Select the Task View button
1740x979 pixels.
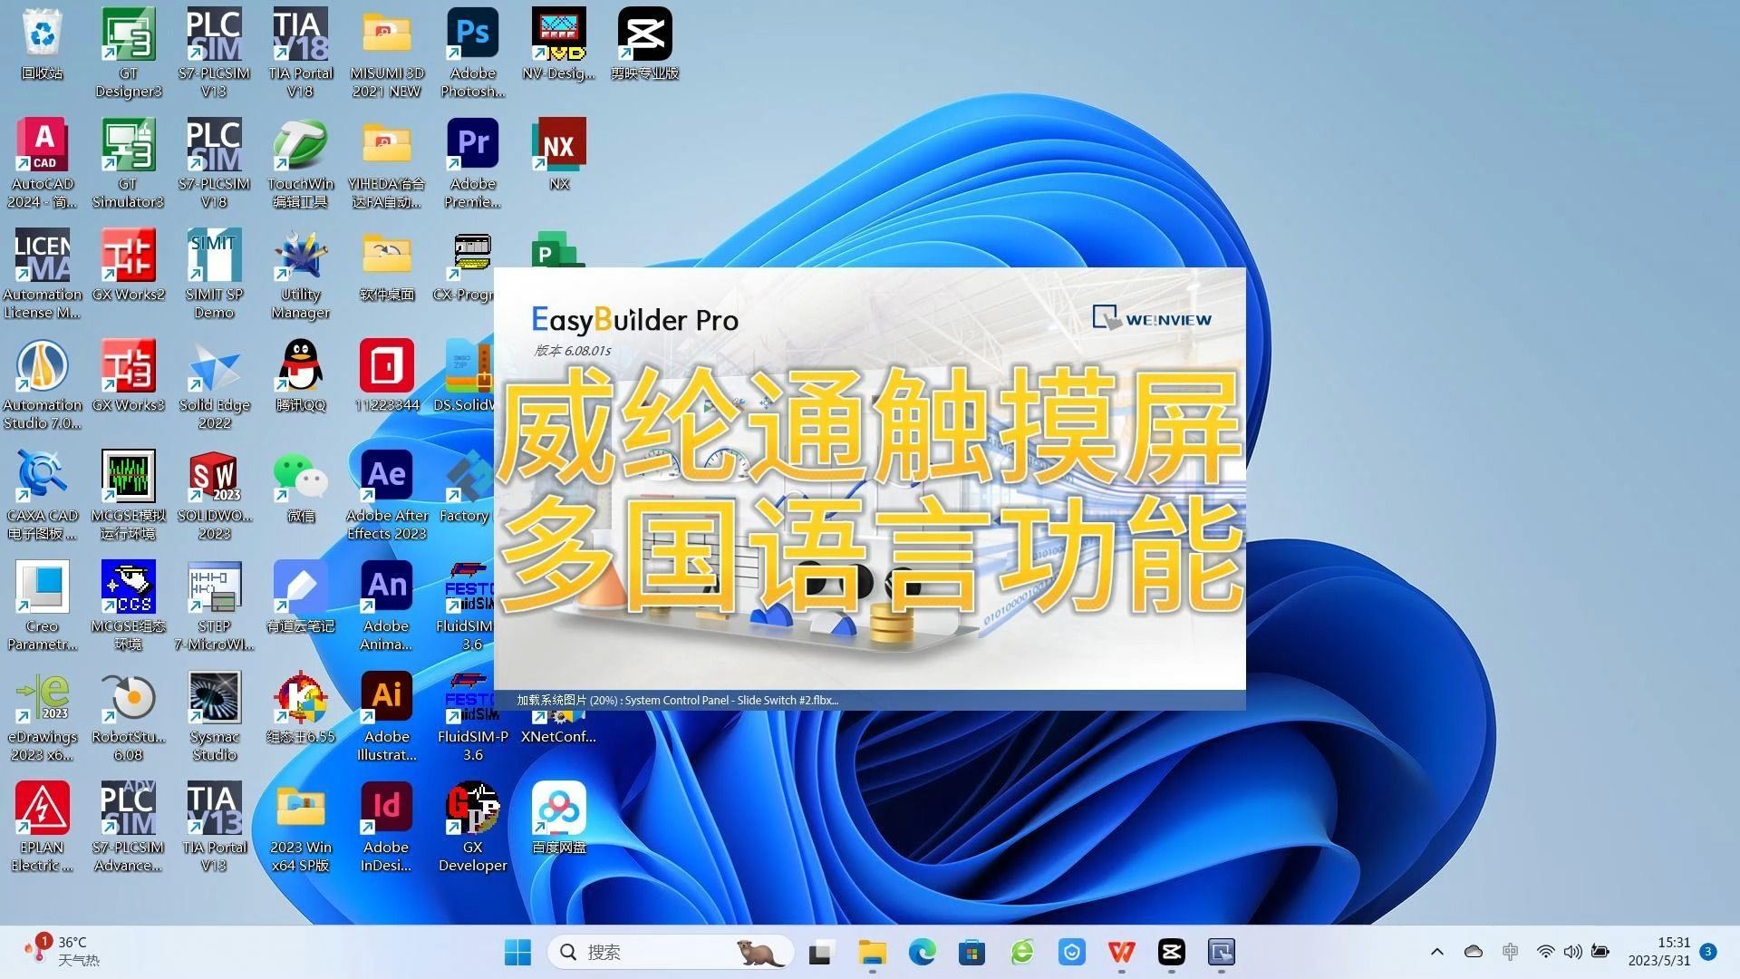(x=821, y=952)
